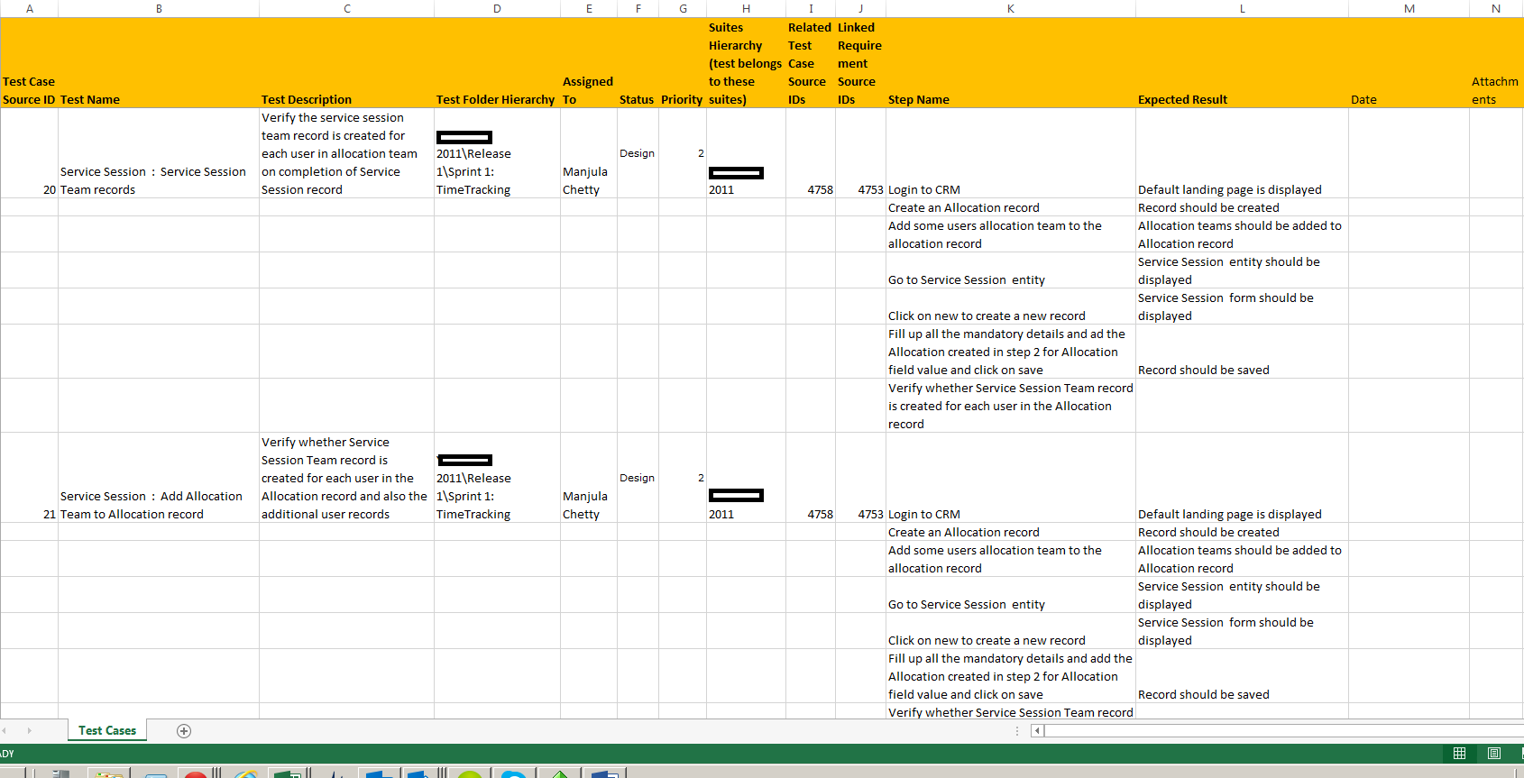This screenshot has width=1524, height=778.
Task: Switch to Page Layout view
Action: (x=1494, y=754)
